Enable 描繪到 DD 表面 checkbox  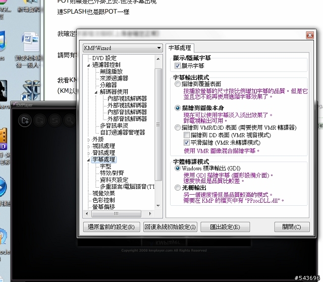(186, 135)
